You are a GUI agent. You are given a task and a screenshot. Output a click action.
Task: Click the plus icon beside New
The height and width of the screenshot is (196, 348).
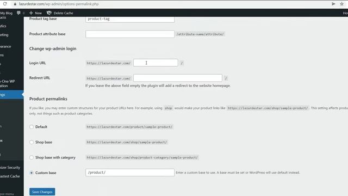click(31, 13)
